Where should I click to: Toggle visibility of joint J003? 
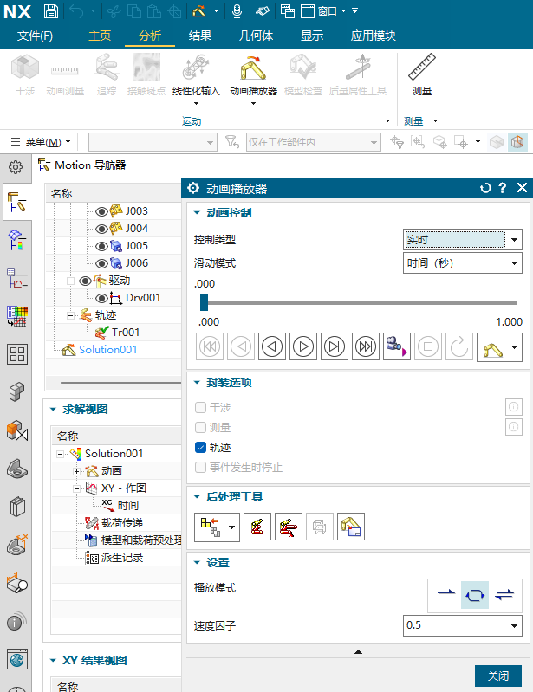tap(101, 212)
